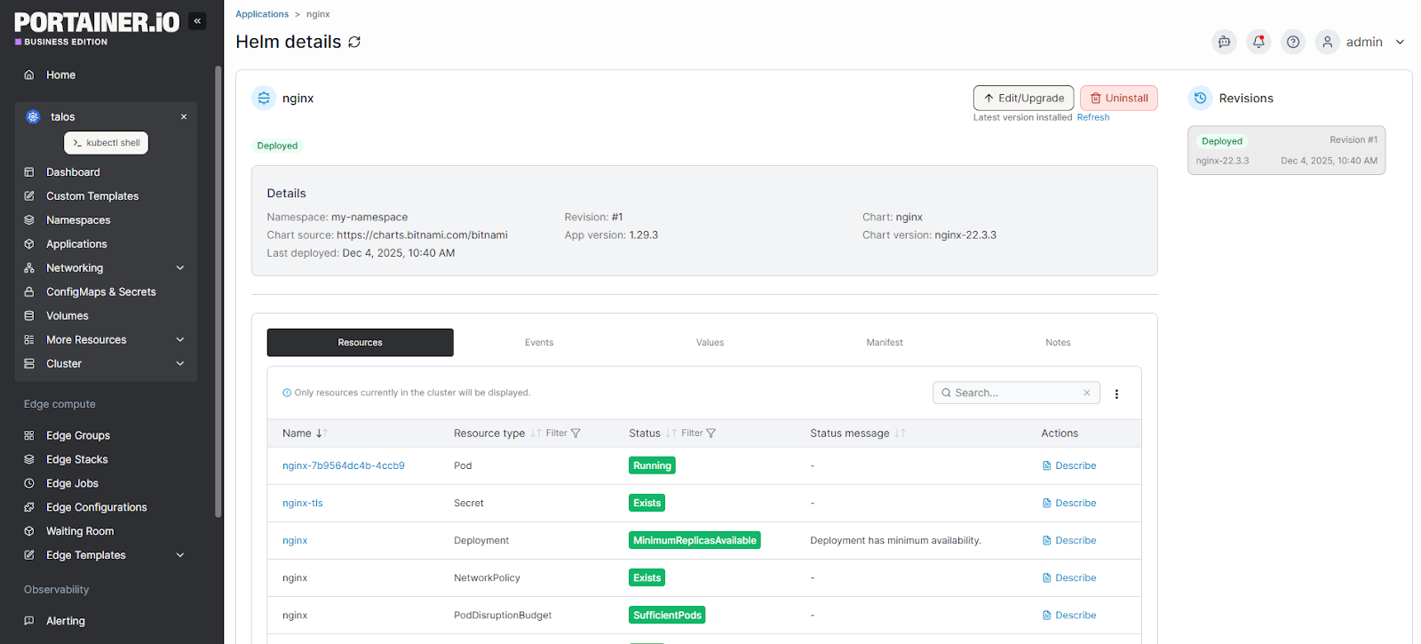The height and width of the screenshot is (644, 1421).
Task: Click the Custom Templates icon
Action: [29, 196]
